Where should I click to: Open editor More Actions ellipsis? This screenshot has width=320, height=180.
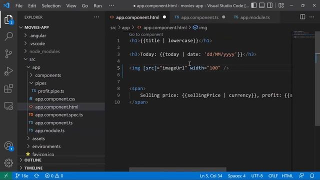[x=312, y=17]
